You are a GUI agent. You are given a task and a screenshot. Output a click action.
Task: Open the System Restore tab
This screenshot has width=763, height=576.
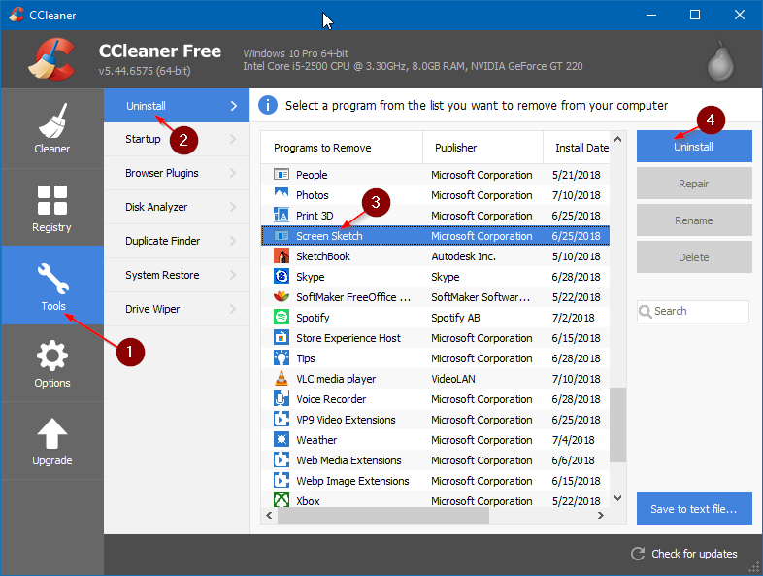click(177, 275)
